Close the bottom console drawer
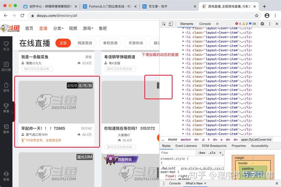The width and height of the screenshot is (281, 187). coord(277,183)
